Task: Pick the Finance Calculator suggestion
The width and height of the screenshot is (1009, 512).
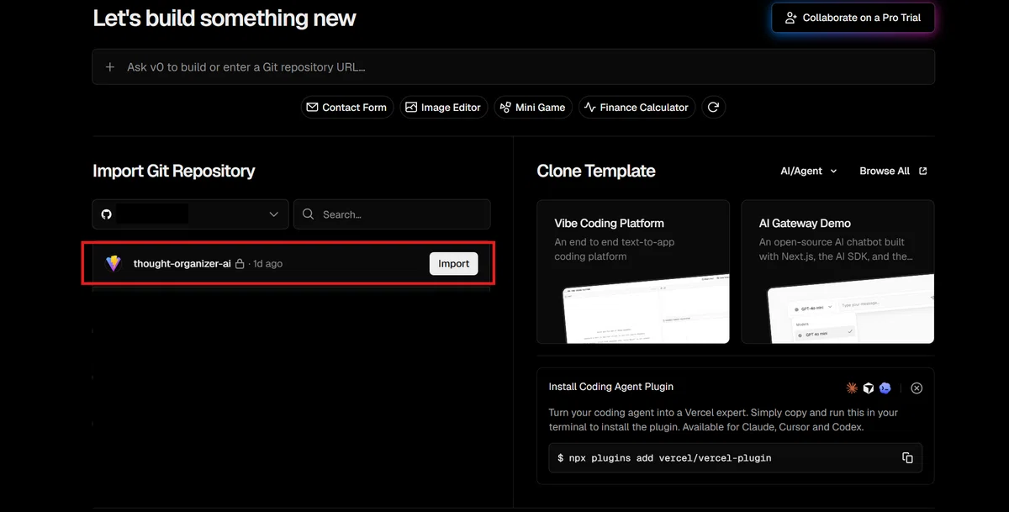Action: pyautogui.click(x=637, y=108)
